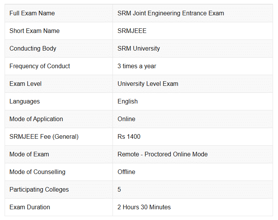Select the '2 Hours 30 Minutes' value
The height and width of the screenshot is (220, 278).
[144, 207]
